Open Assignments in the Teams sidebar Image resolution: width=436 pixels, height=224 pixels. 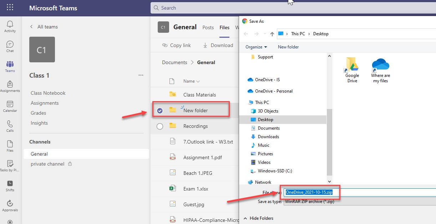[10, 86]
